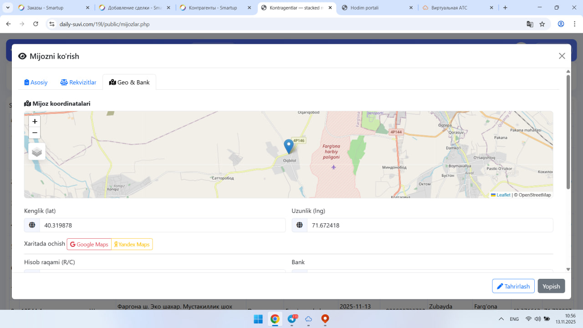Close the Контрагенты - Smartup tab

coord(249,8)
